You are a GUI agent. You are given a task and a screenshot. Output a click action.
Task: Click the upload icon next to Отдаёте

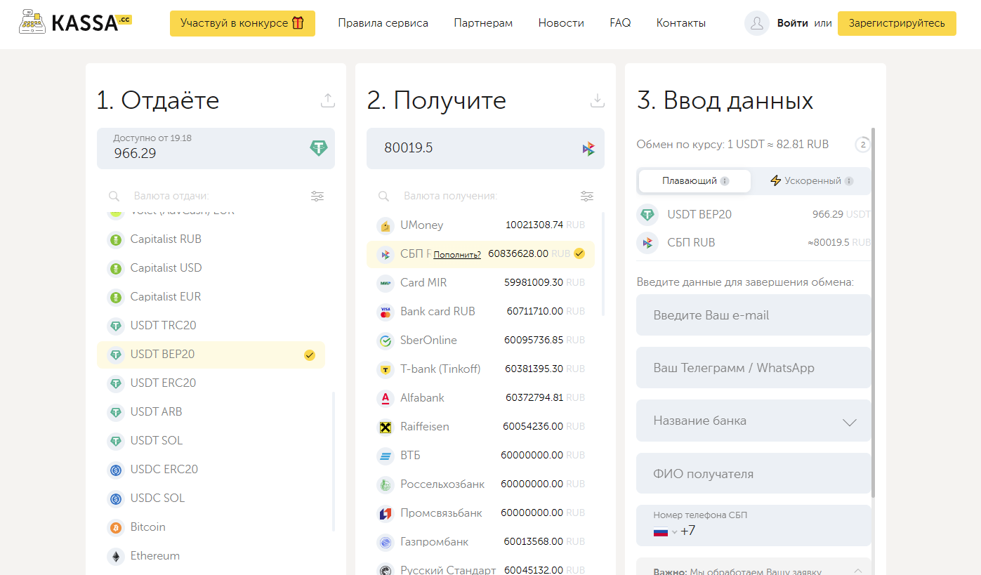point(328,100)
